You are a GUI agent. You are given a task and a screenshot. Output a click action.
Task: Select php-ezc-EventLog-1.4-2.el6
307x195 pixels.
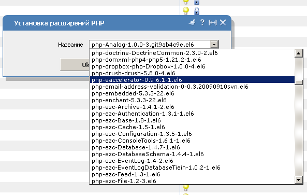pos(192,161)
